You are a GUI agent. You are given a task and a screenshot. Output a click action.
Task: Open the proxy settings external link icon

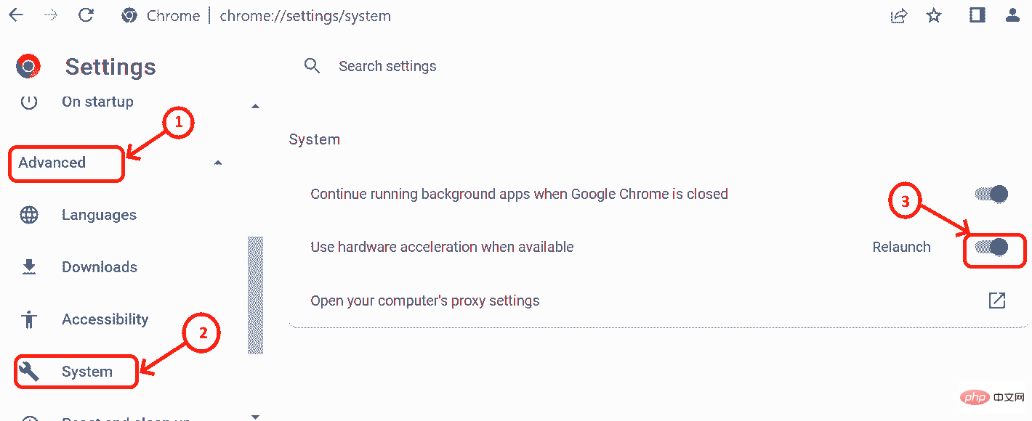tap(997, 300)
